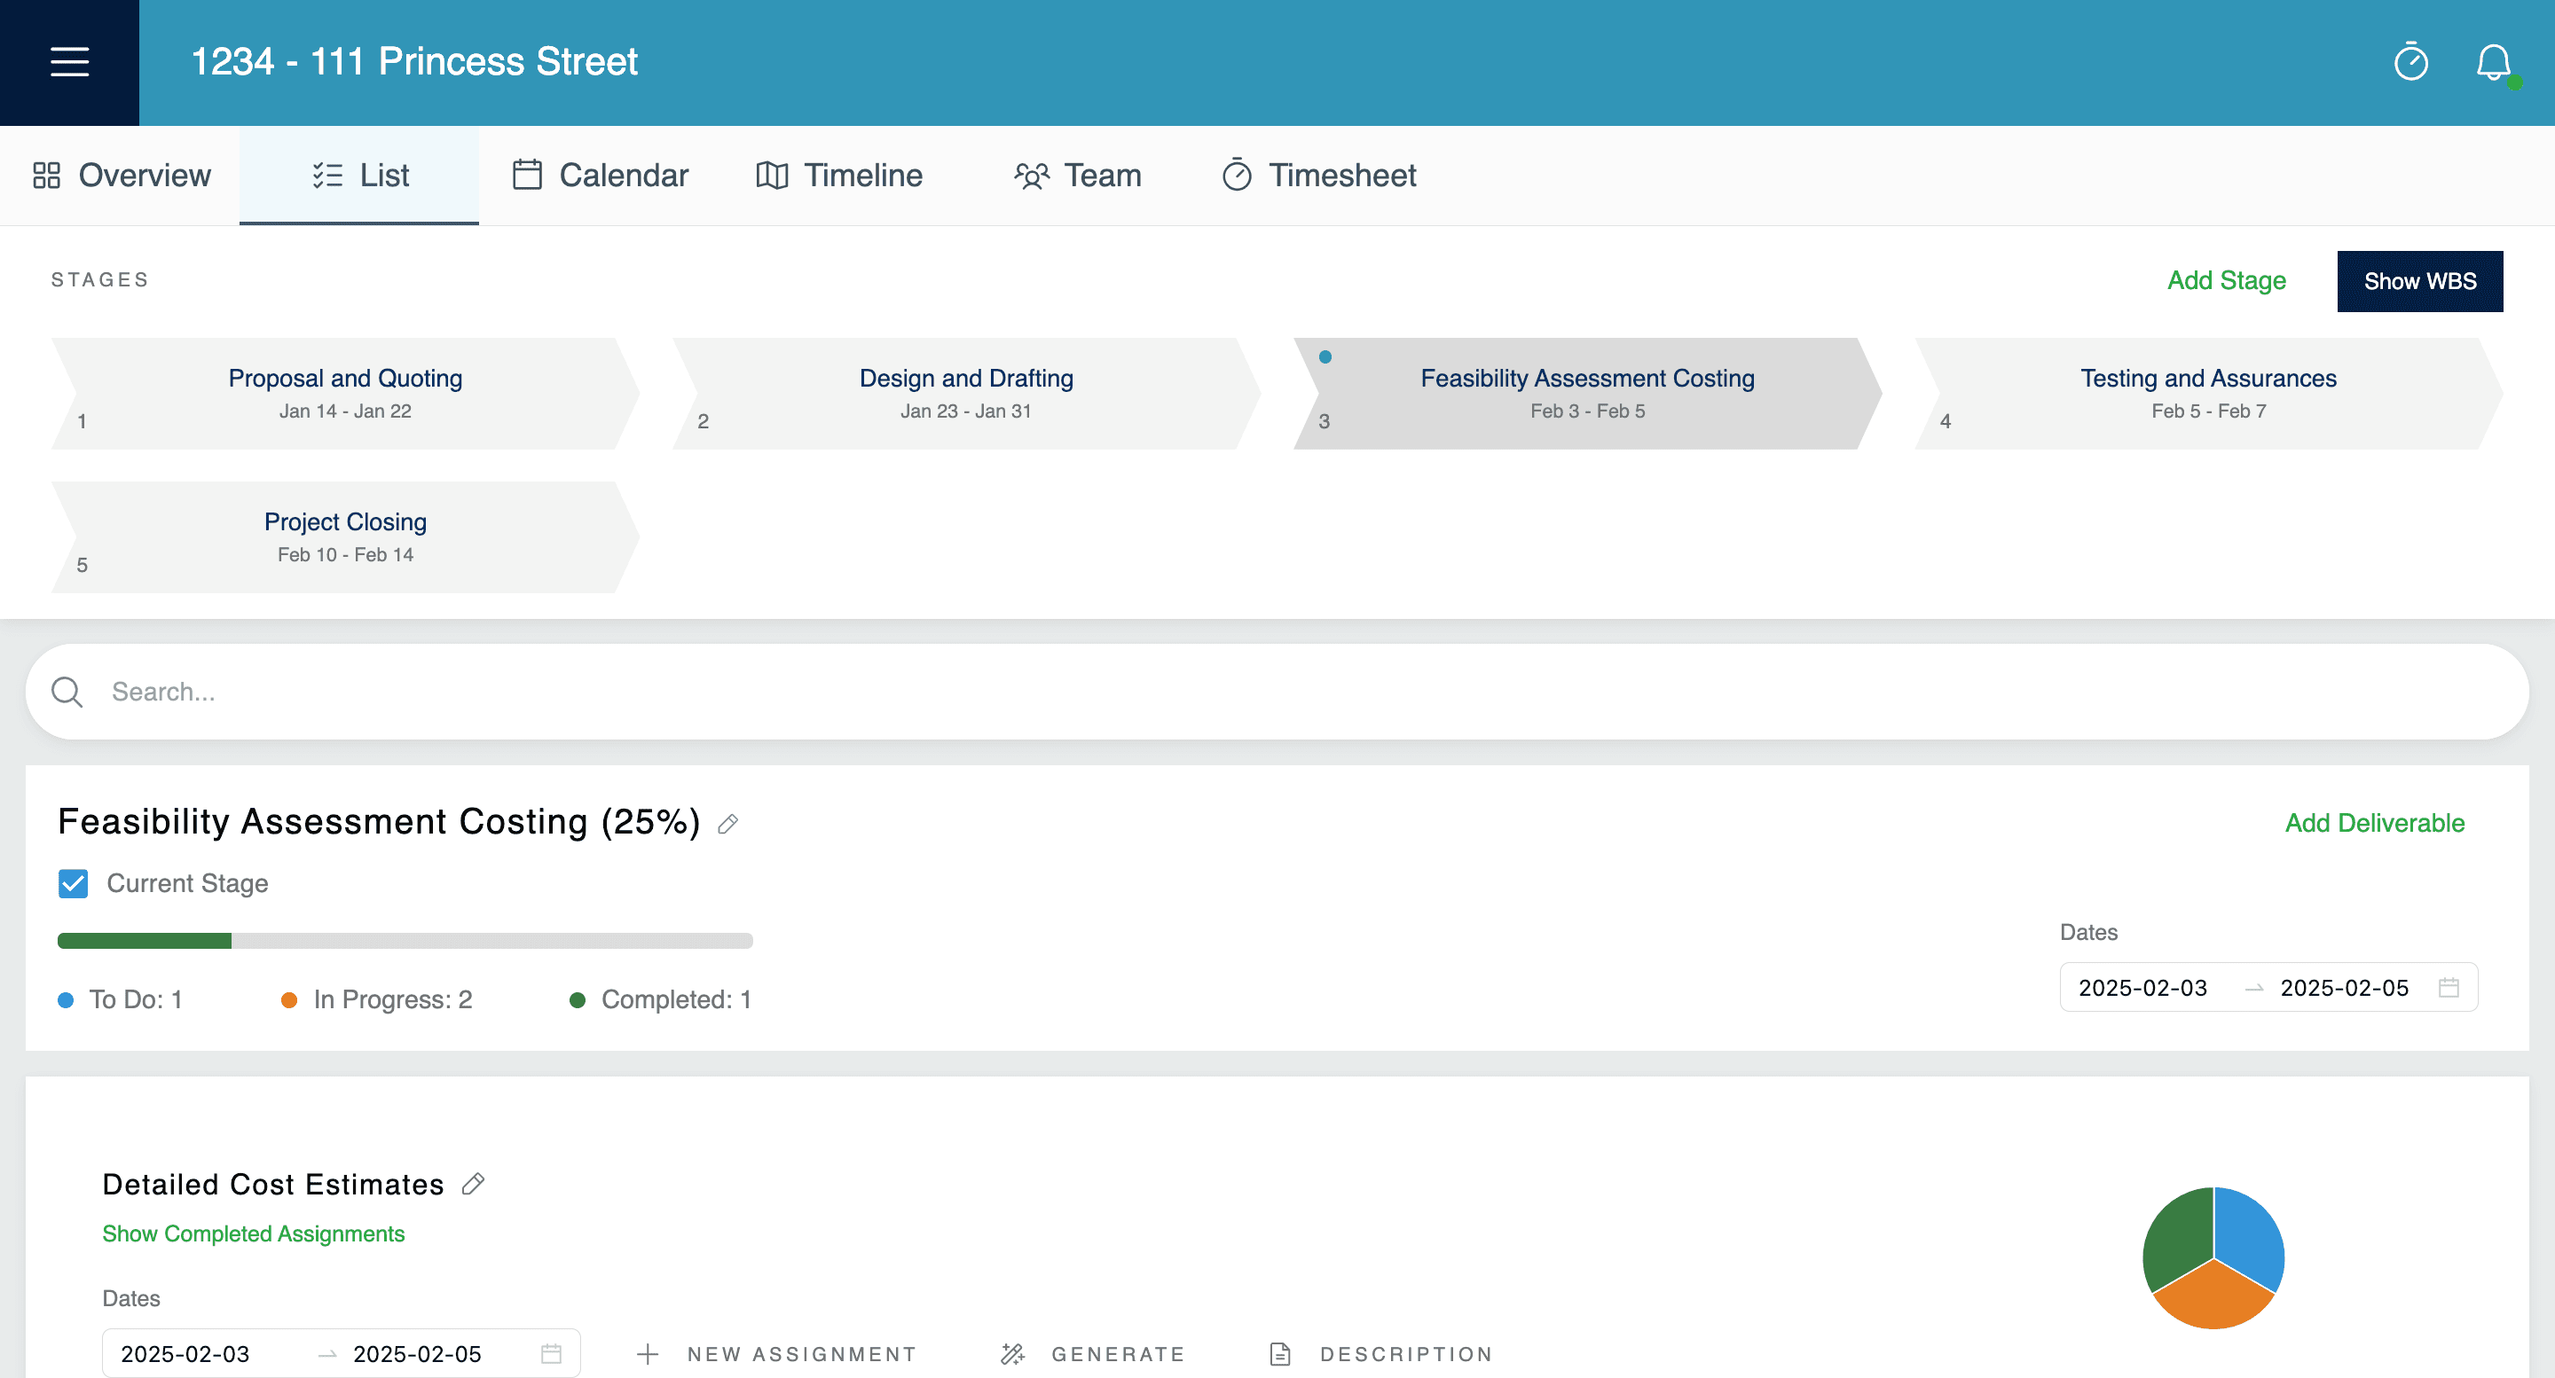Add a New Assignment with the plus icon
This screenshot has width=2555, height=1378.
(x=648, y=1353)
